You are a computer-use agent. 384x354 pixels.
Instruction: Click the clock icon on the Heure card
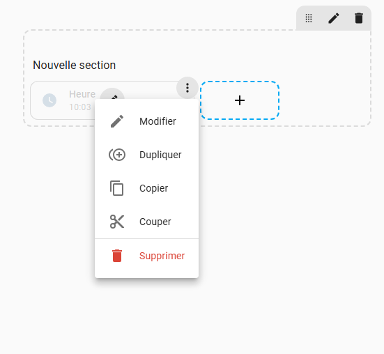(x=49, y=100)
